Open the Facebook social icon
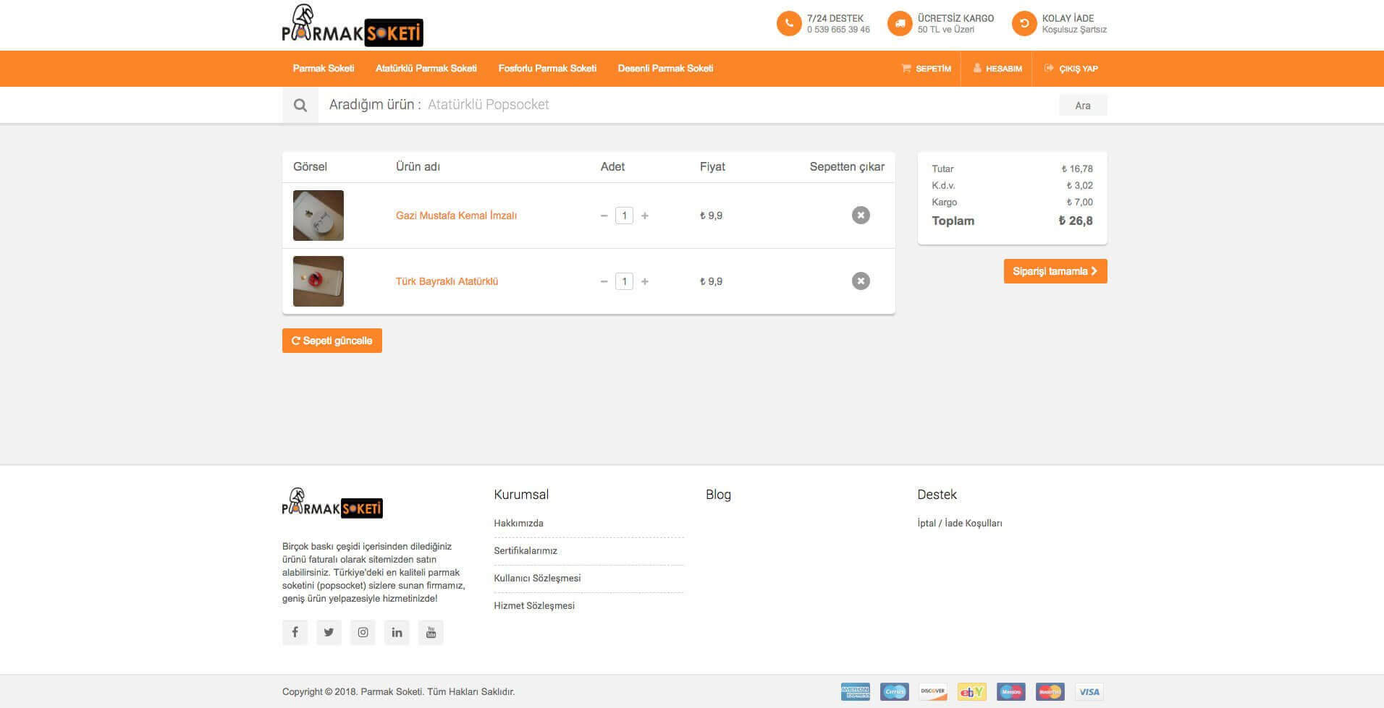 coord(295,631)
